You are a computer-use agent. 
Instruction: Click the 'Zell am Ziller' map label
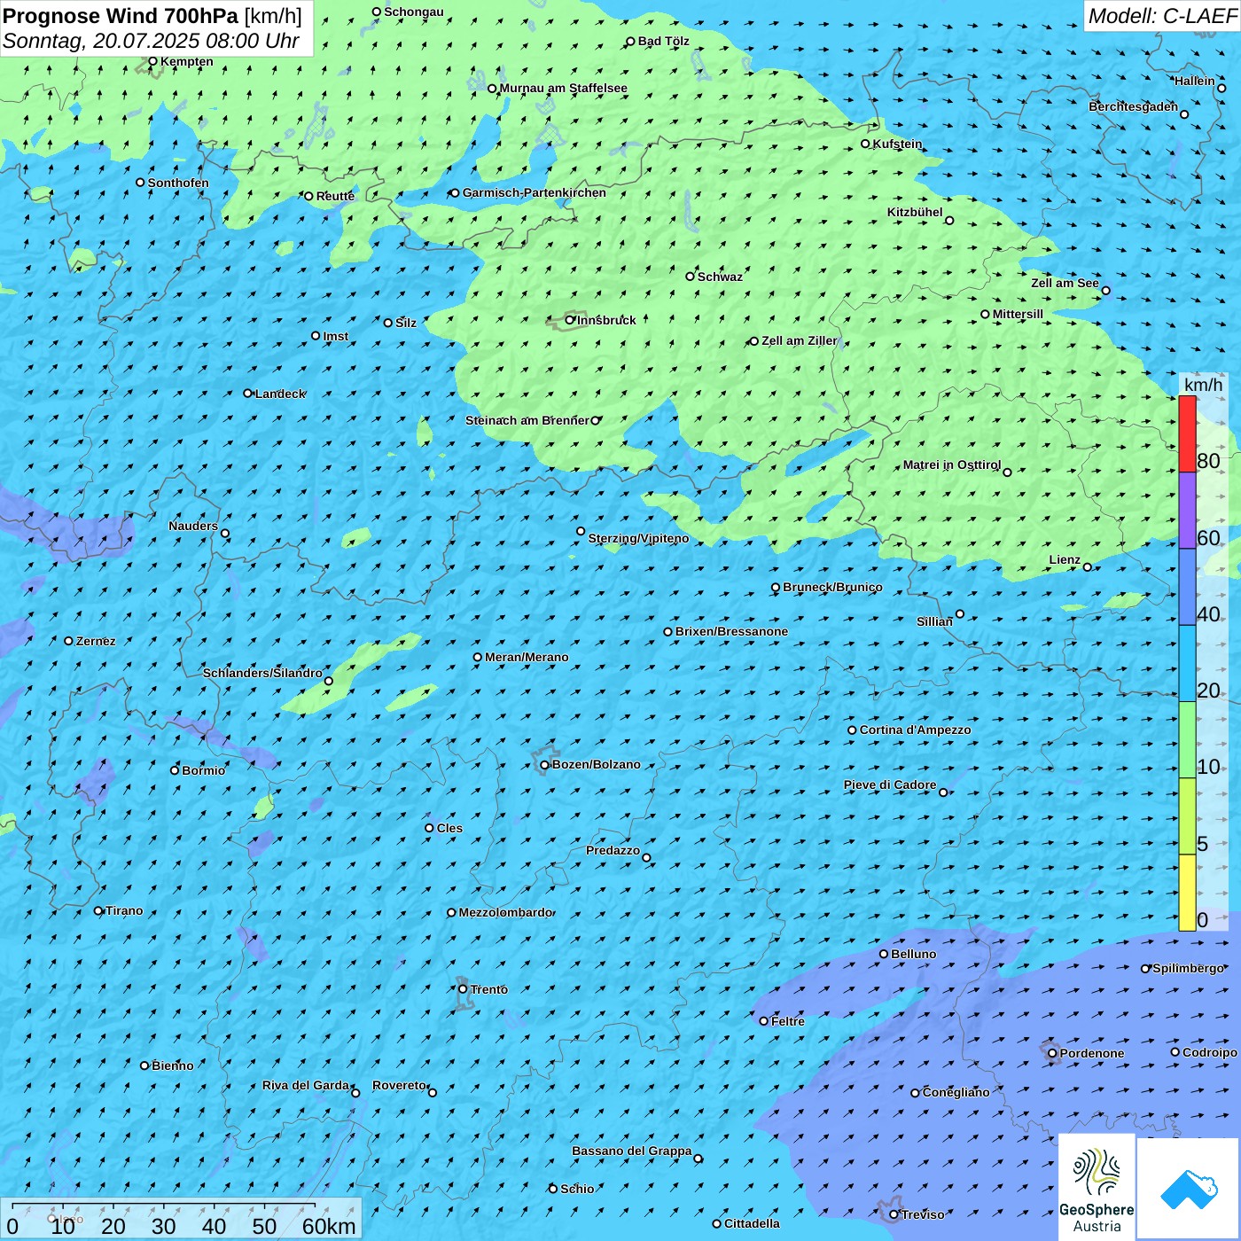click(800, 340)
